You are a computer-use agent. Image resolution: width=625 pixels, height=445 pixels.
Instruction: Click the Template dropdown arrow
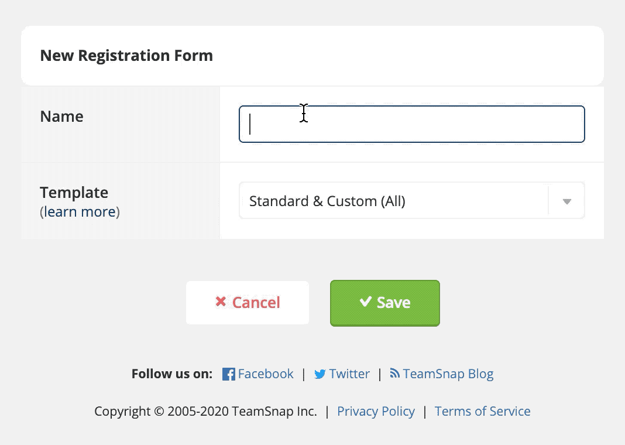(x=566, y=201)
